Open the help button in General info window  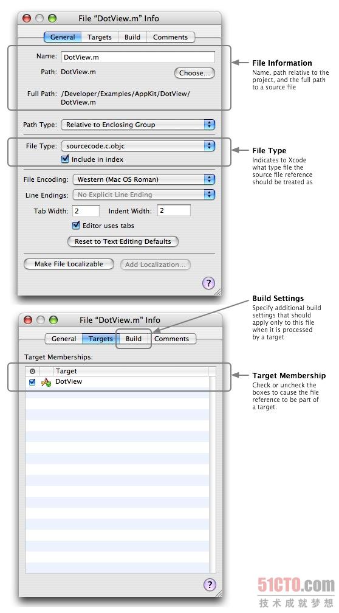208,283
